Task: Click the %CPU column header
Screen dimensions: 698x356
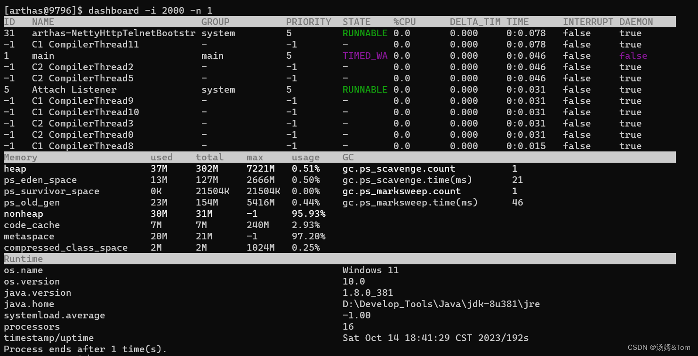Action: 404,21
